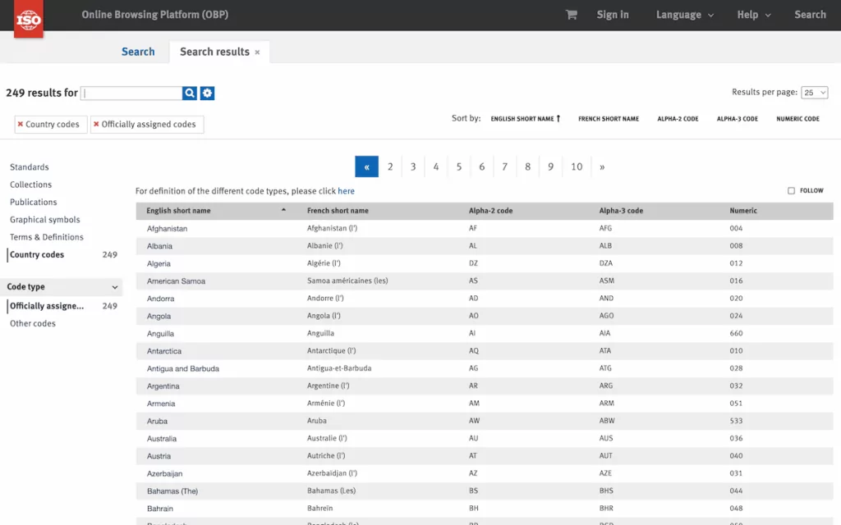Remove the Country codes filter chip
This screenshot has width=841, height=525.
(x=22, y=124)
